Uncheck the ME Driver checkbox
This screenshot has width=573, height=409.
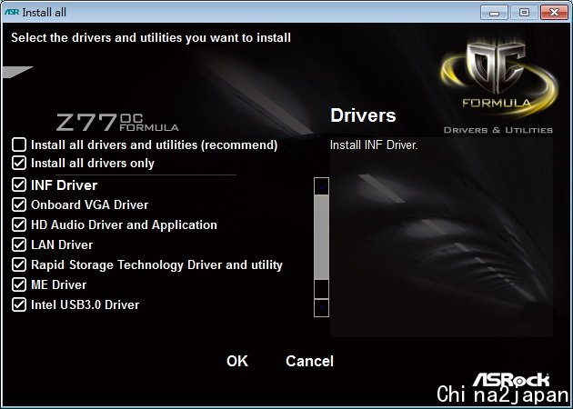click(19, 284)
